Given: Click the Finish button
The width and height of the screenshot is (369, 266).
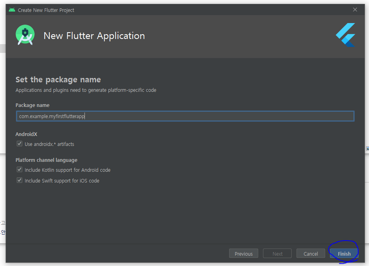Looking at the screenshot, I should [344, 254].
